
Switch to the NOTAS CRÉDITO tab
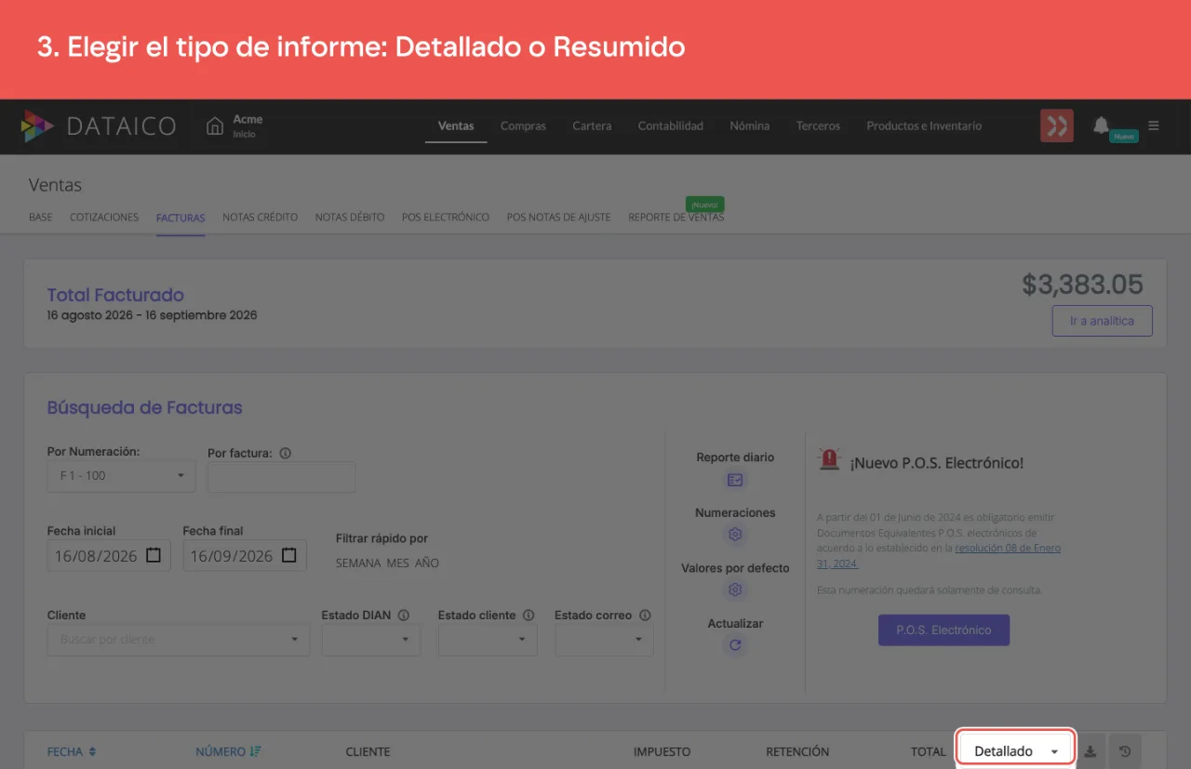pyautogui.click(x=261, y=217)
